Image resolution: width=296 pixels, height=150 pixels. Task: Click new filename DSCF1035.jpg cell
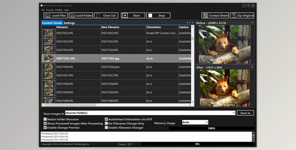(123, 58)
